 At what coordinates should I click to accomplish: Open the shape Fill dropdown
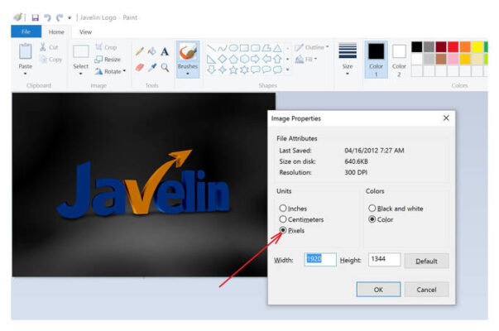click(x=306, y=59)
